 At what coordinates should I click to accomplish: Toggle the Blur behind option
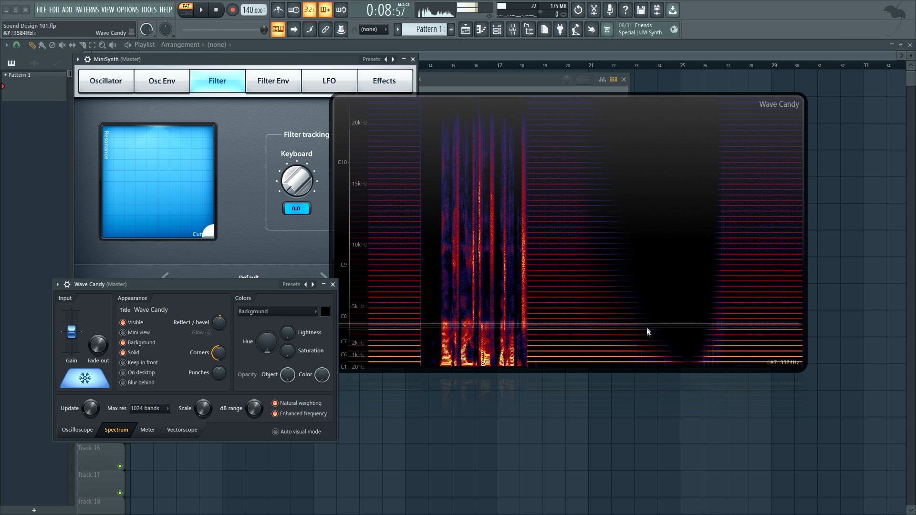[122, 382]
